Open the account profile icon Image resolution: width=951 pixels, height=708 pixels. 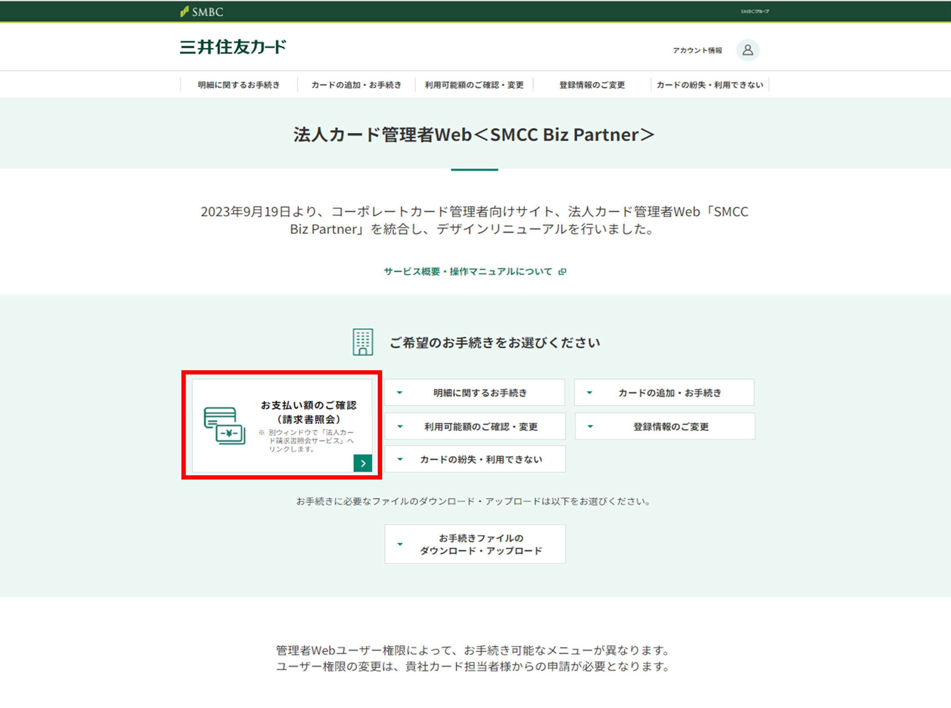click(747, 50)
